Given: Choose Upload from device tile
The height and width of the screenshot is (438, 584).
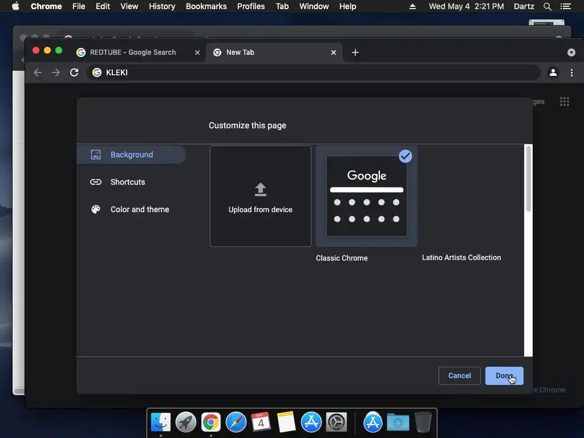Looking at the screenshot, I should tap(260, 196).
